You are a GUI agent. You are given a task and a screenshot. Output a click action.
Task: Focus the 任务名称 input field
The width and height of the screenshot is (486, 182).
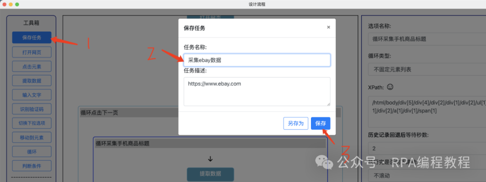tap(257, 60)
